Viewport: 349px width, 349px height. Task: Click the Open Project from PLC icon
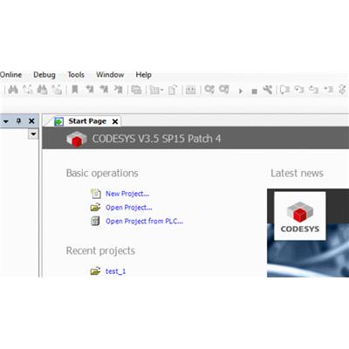pyautogui.click(x=95, y=221)
